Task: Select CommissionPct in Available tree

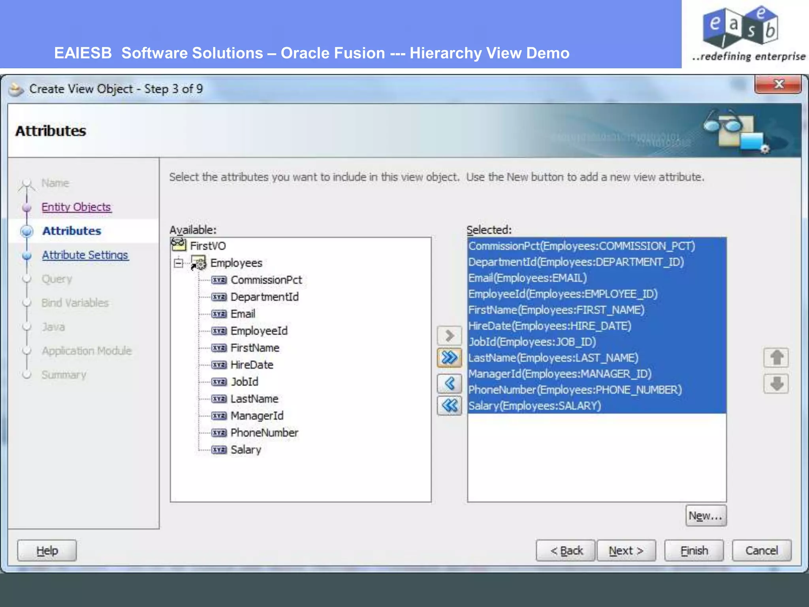Action: [266, 280]
